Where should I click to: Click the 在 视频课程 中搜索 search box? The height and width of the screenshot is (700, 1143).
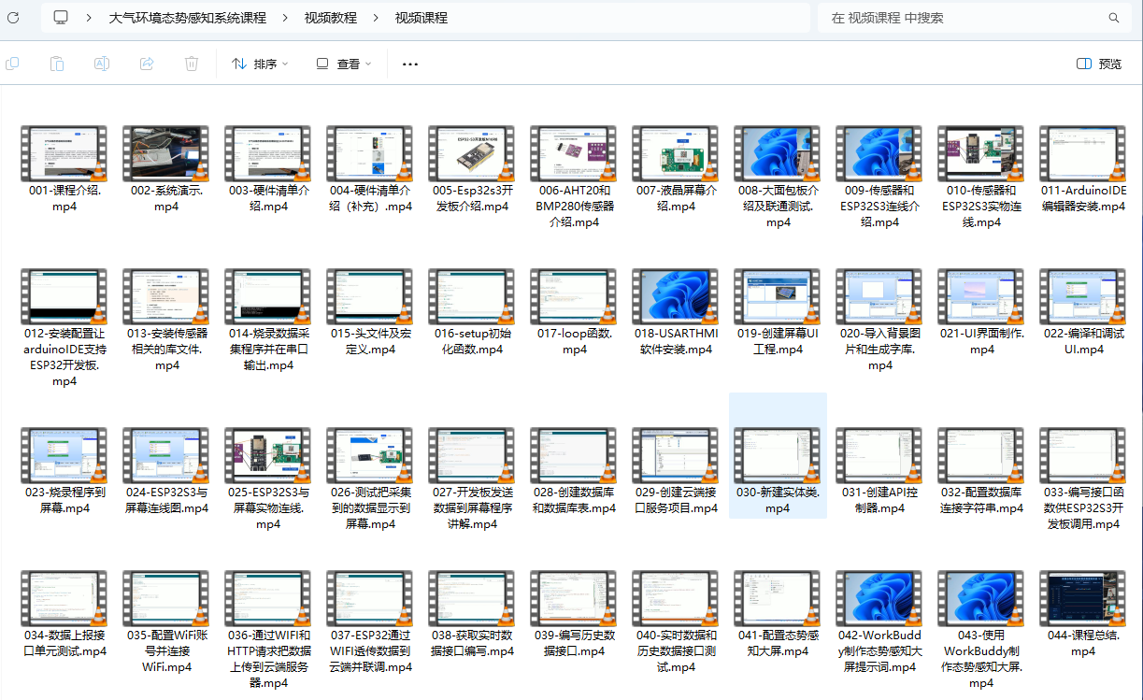[x=972, y=18]
